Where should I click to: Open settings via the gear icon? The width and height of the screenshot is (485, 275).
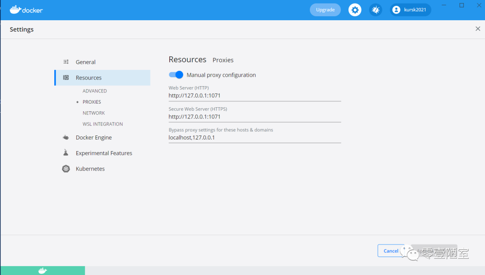coord(355,10)
